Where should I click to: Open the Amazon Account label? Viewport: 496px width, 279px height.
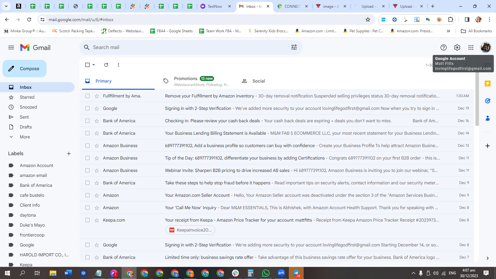click(37, 165)
